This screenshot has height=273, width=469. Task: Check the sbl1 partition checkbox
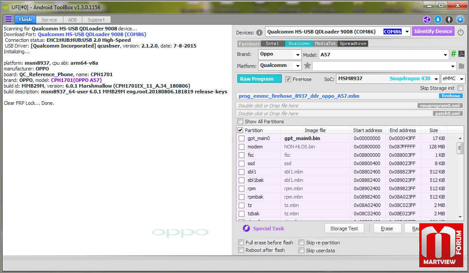242,172
